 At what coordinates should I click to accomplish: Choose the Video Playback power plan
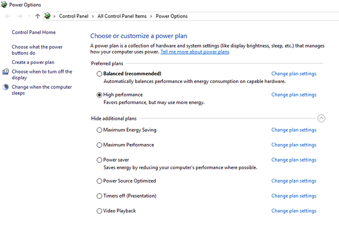[x=100, y=211]
